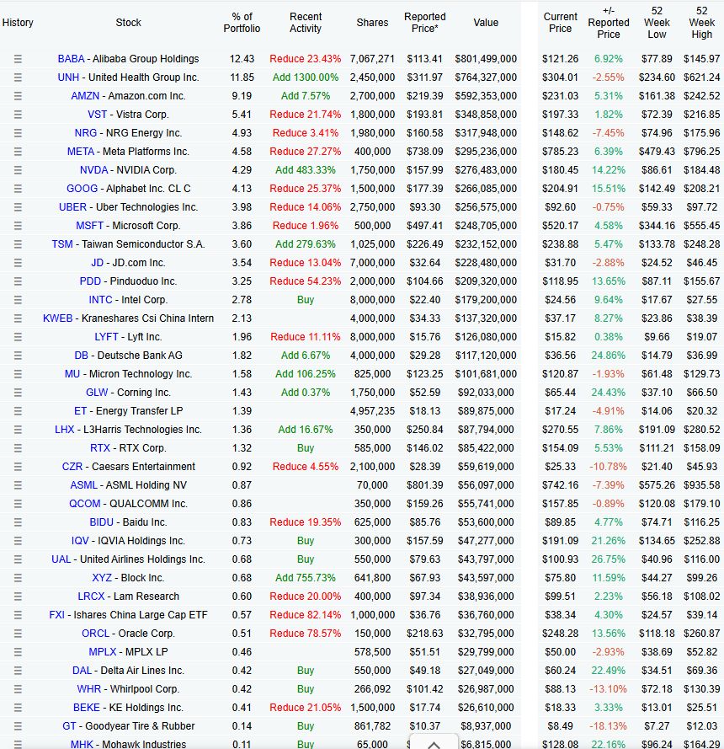Click PDD's 'Reduce 54.23%' recent activity

coord(306,281)
